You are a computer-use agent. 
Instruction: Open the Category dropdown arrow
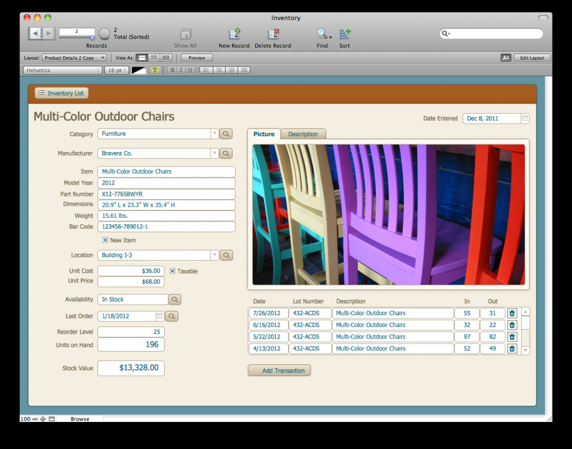(214, 134)
